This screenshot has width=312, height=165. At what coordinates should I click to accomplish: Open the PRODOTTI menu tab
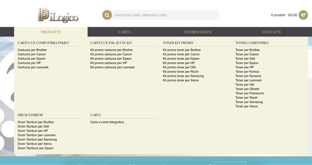point(51,32)
